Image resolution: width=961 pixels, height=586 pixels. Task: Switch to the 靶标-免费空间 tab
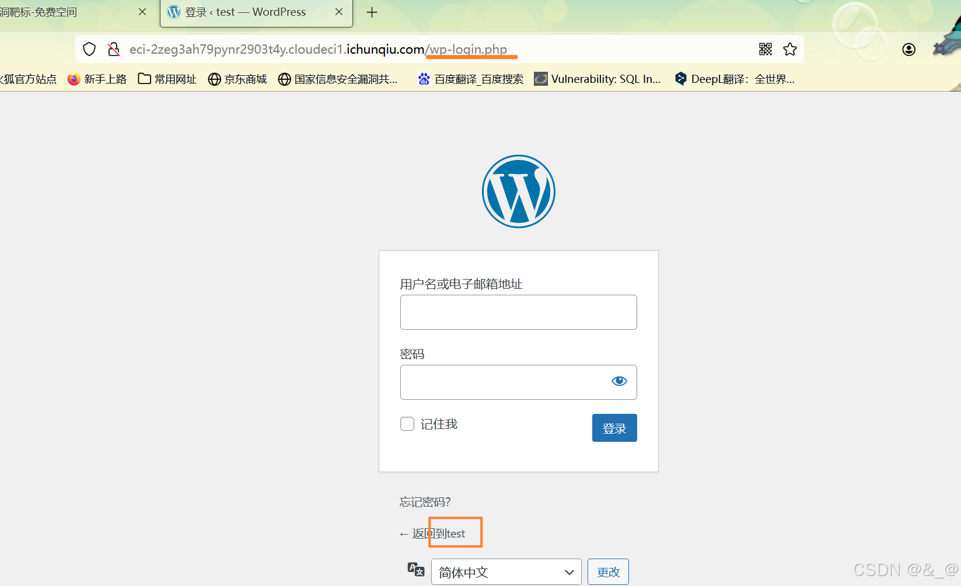click(x=76, y=13)
